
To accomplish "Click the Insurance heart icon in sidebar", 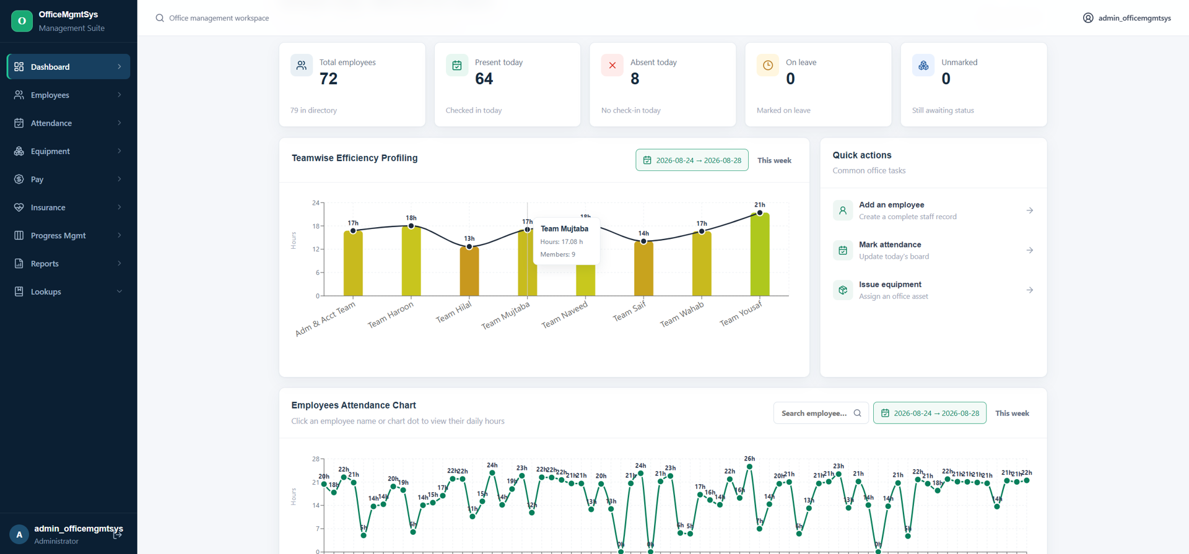I will [x=19, y=207].
